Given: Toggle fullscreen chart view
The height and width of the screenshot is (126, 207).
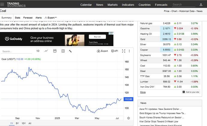Looking at the screenshot, I should point(124,51).
